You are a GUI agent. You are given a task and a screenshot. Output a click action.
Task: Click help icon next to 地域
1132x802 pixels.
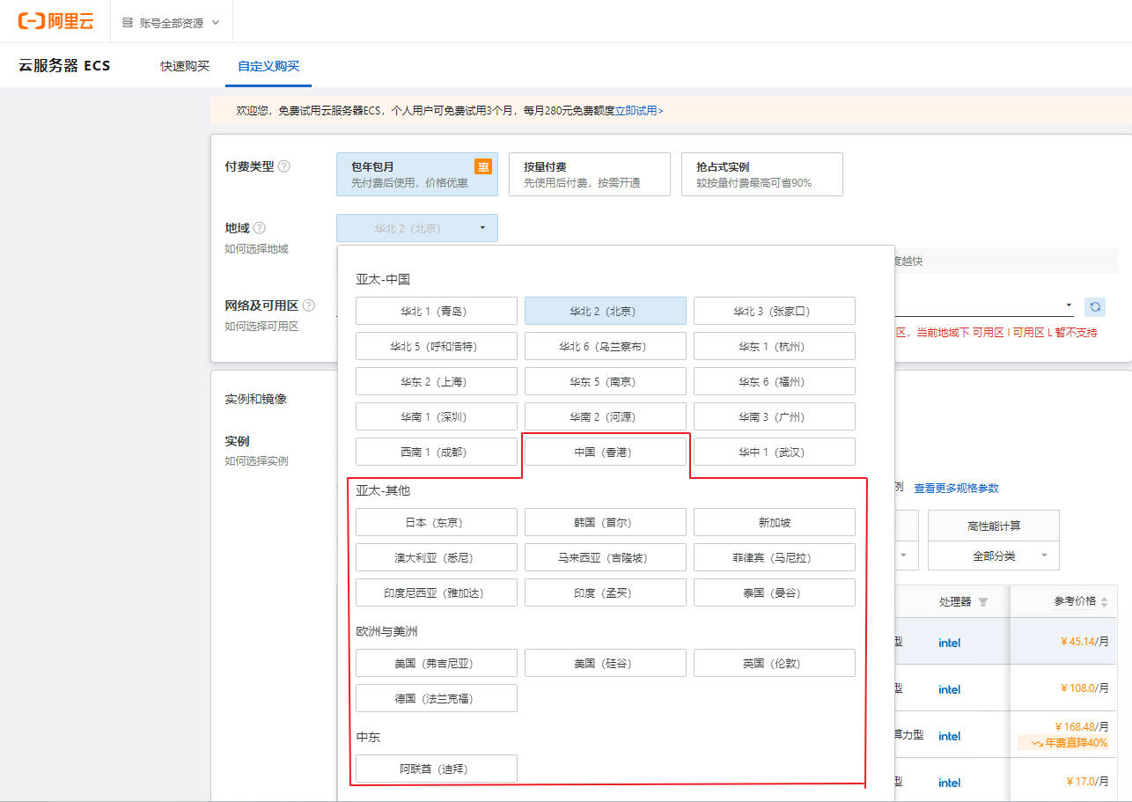(x=260, y=228)
